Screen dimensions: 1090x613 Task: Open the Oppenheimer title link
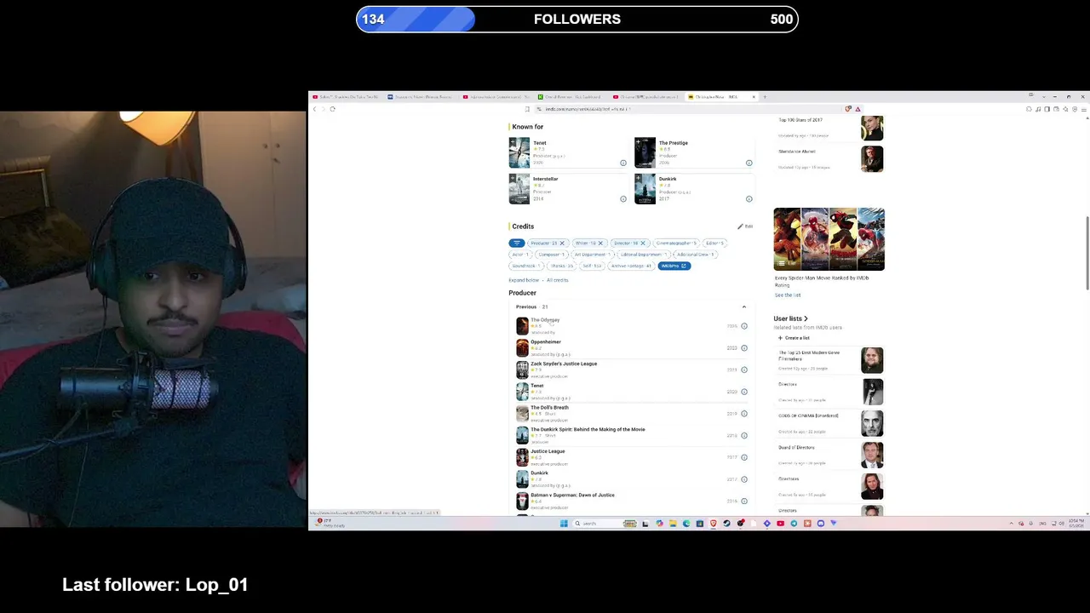pyautogui.click(x=546, y=342)
